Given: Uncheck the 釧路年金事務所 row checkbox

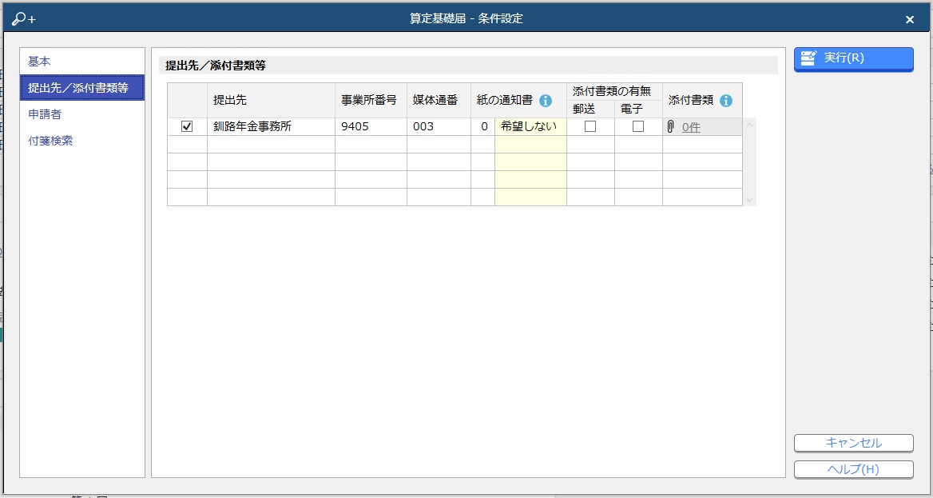Looking at the screenshot, I should click(x=187, y=126).
